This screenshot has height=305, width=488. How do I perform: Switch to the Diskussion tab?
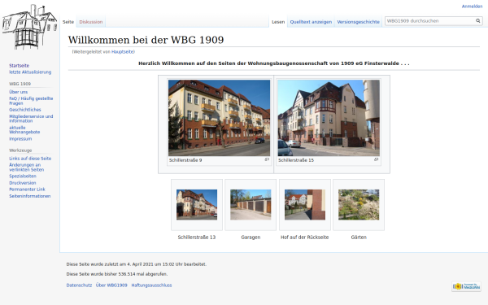pos(91,22)
